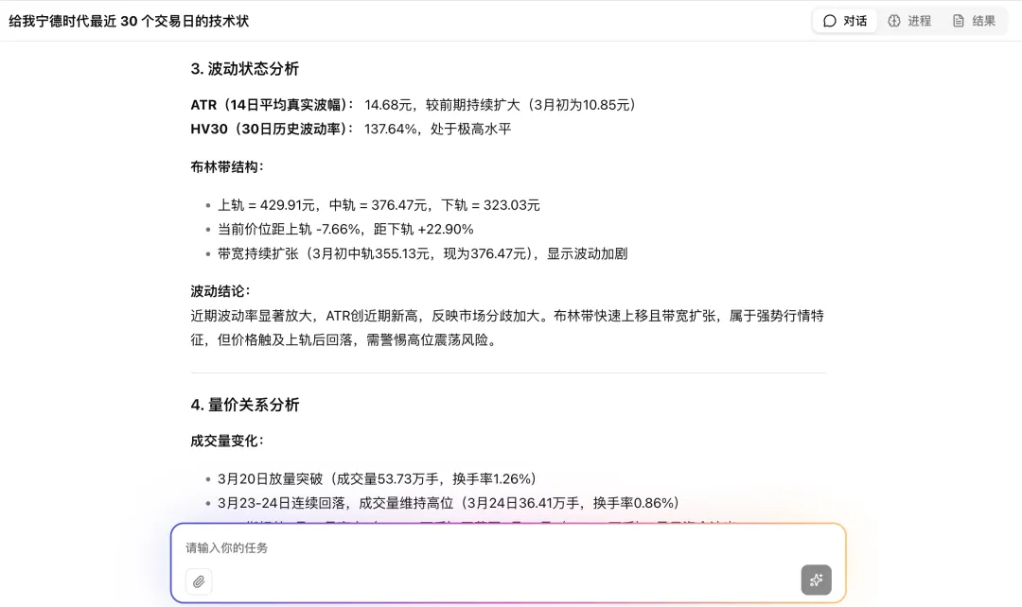Switch to the 对话 tab
This screenshot has width=1022, height=607.
point(845,21)
